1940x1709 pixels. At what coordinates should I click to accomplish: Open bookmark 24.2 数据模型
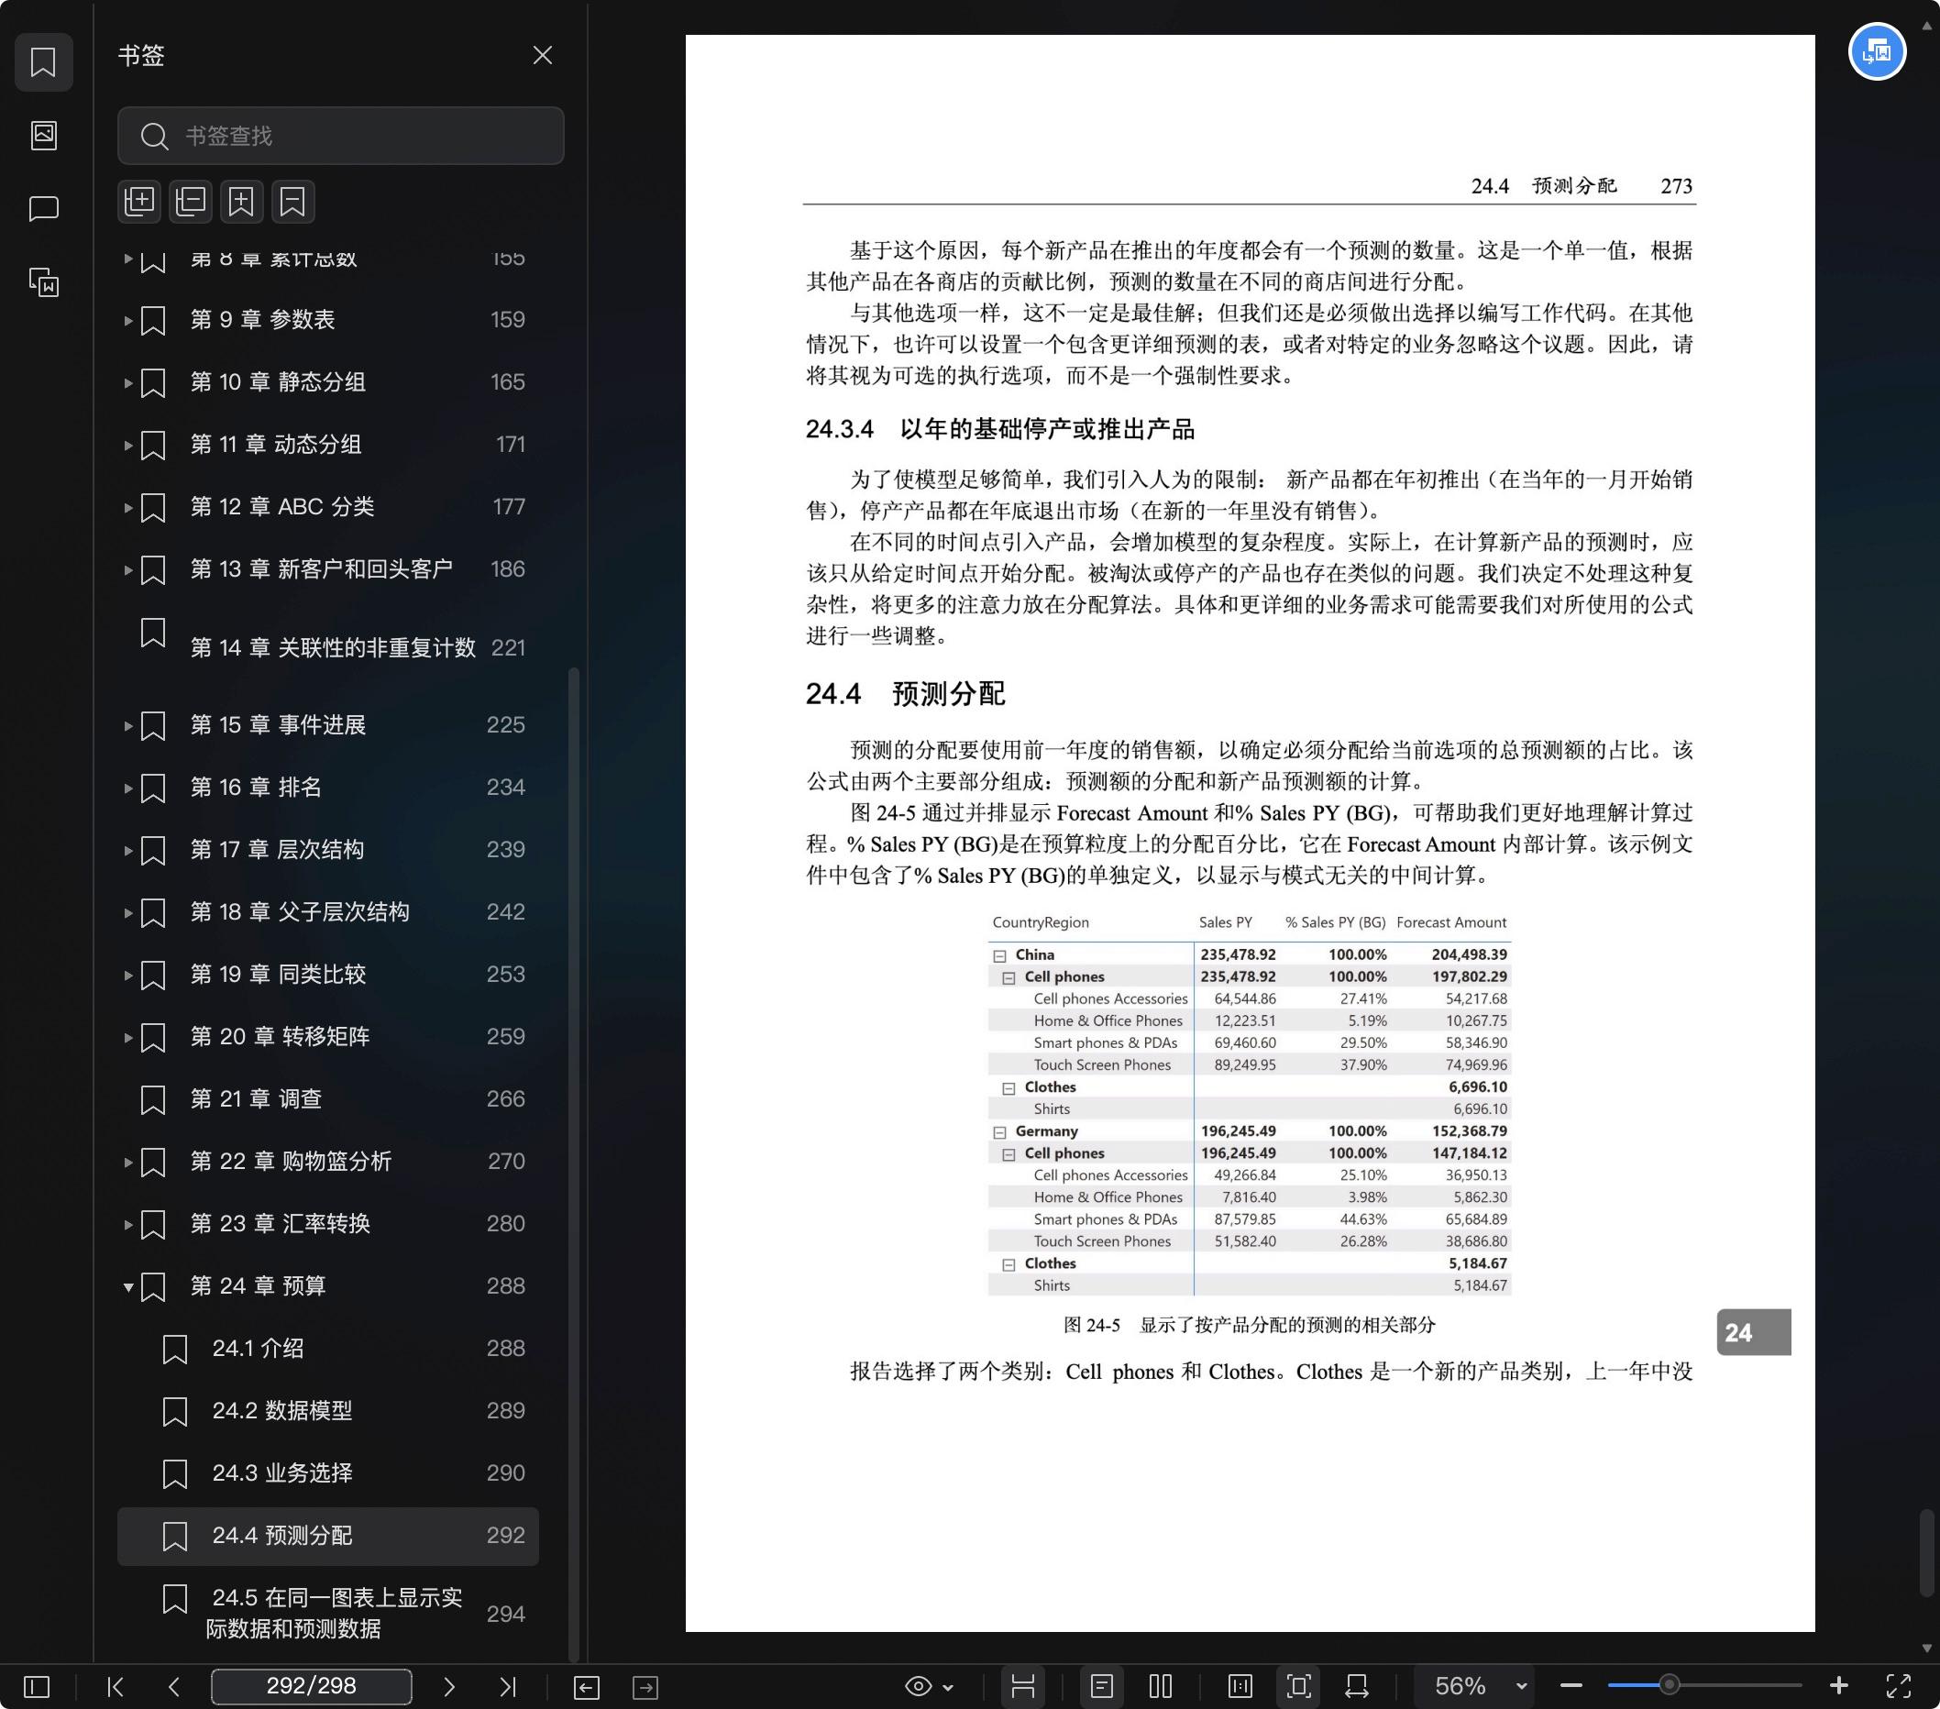(x=328, y=1412)
